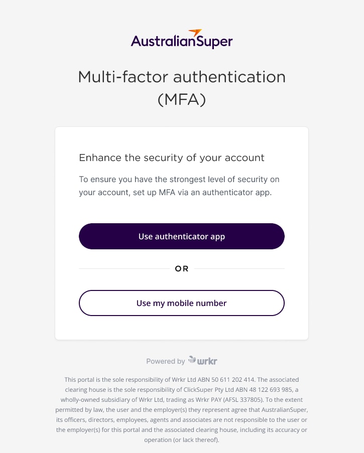Select the Enhance the security heading
This screenshot has width=364, height=453.
click(171, 158)
